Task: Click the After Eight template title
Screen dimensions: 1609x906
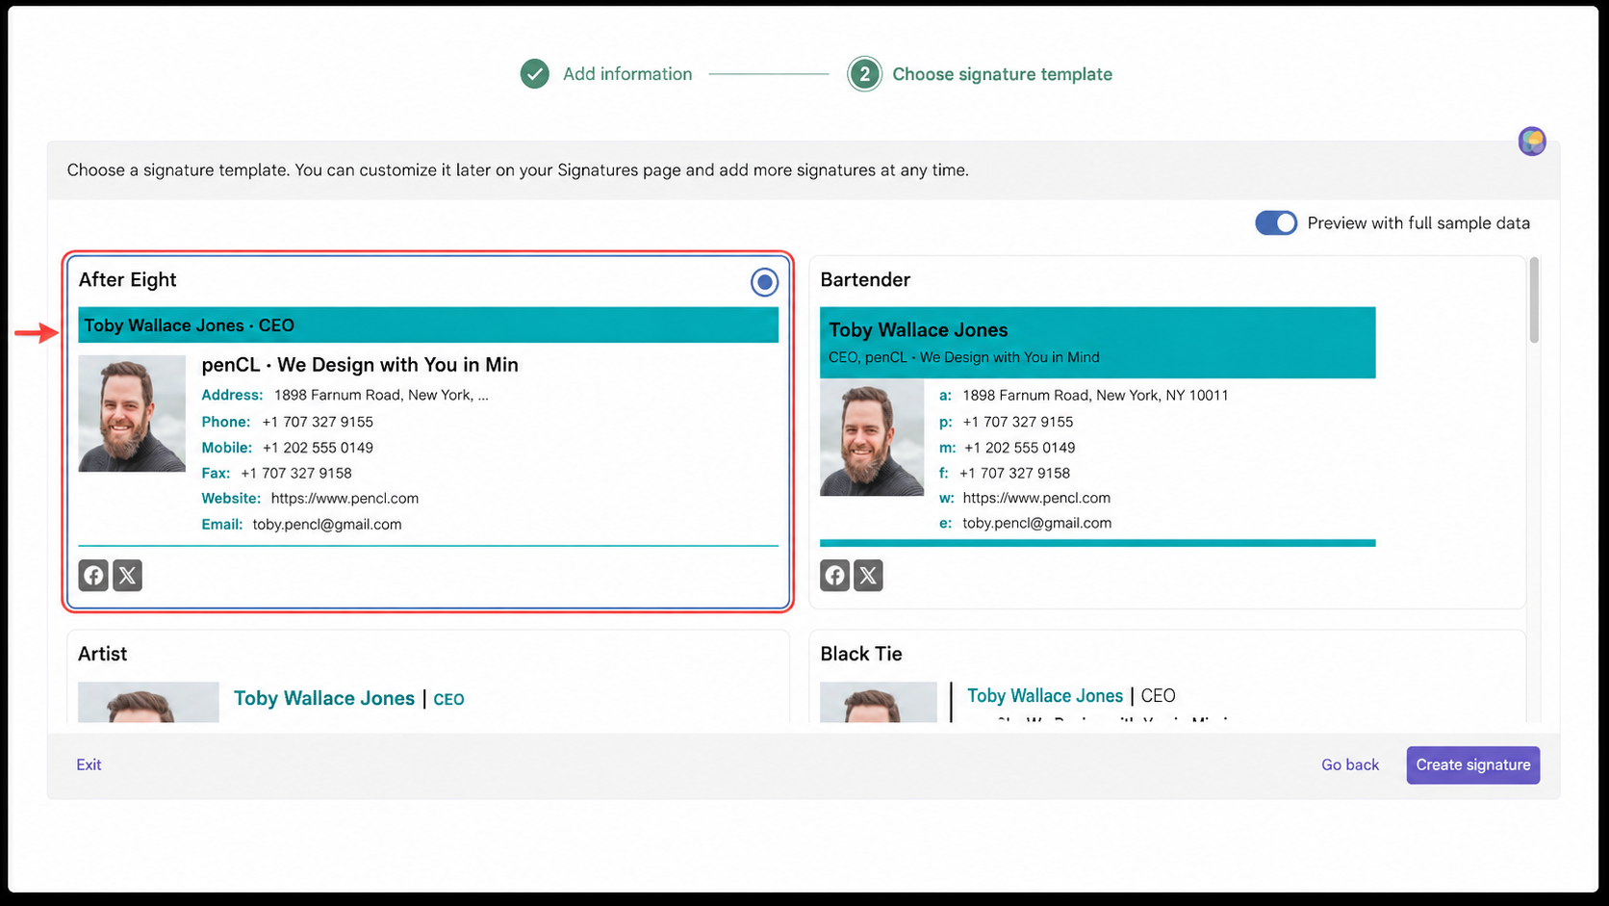Action: tap(127, 280)
